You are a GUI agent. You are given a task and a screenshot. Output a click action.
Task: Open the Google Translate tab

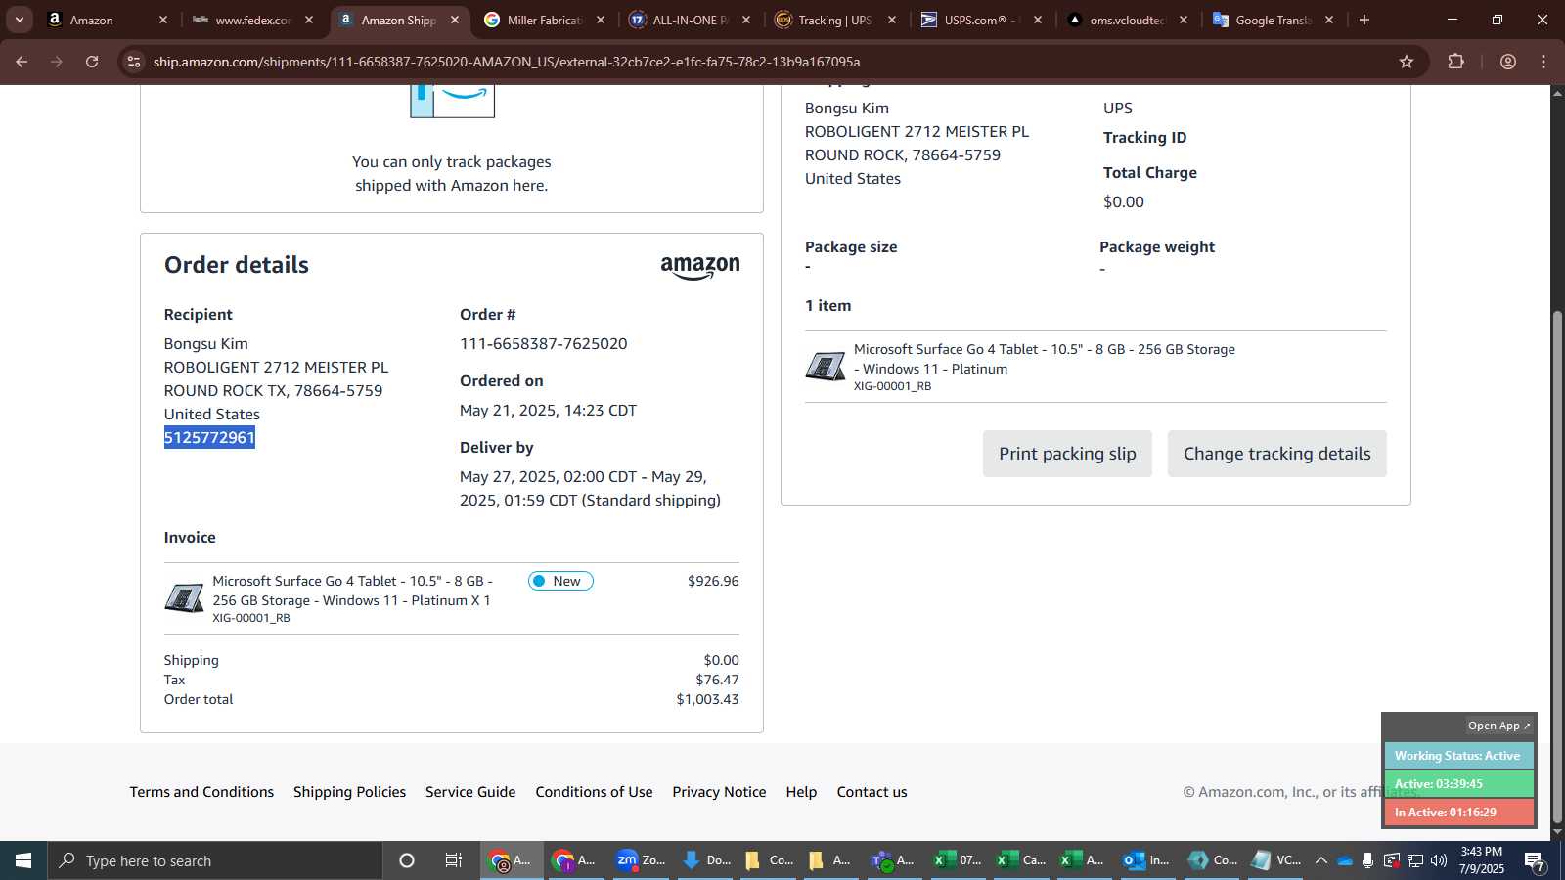pyautogui.click(x=1273, y=20)
